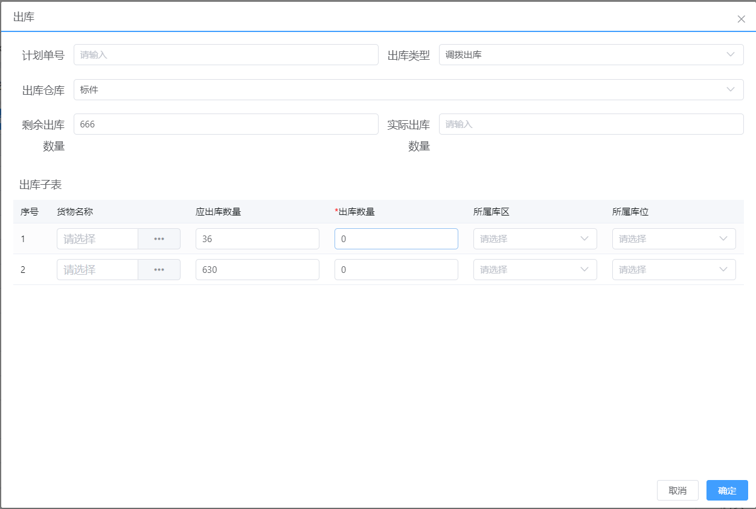Open the 出库类型 dropdown showing 调拨出库
This screenshot has width=756, height=509.
(x=591, y=55)
